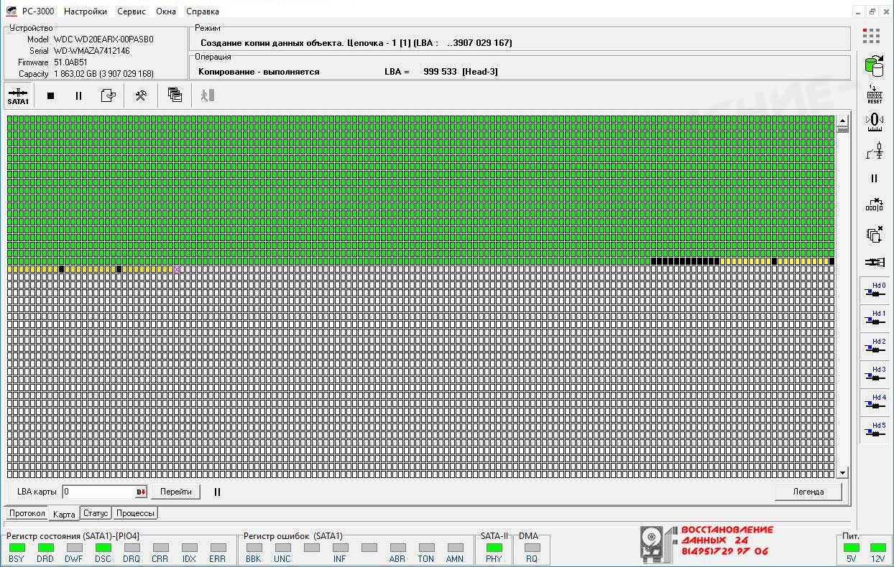The width and height of the screenshot is (894, 567).
Task: Open the hammer and wrench tools icon
Action: click(141, 95)
